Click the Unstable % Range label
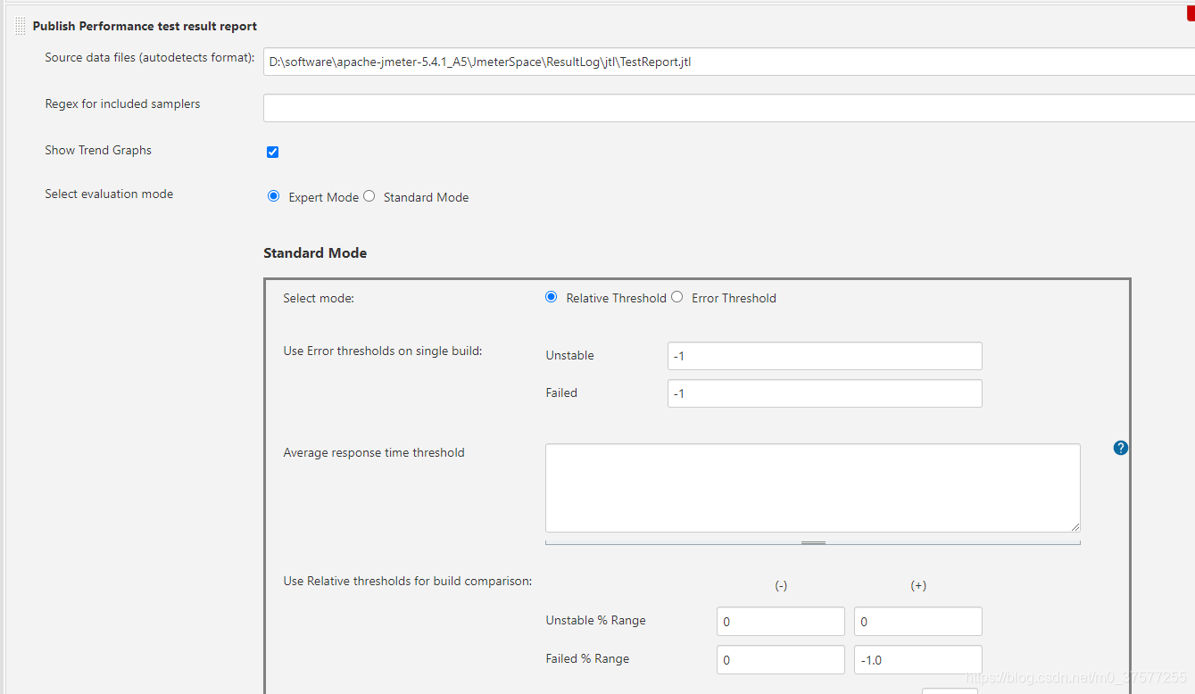 [x=595, y=620]
